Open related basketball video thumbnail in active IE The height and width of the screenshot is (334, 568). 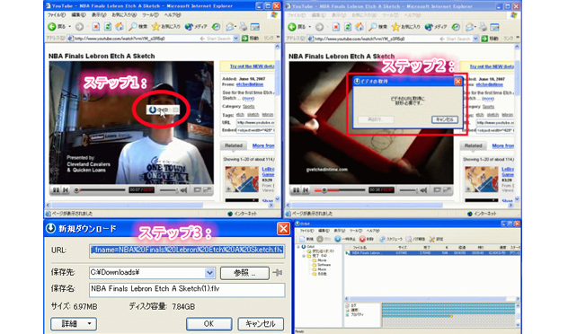click(242, 180)
